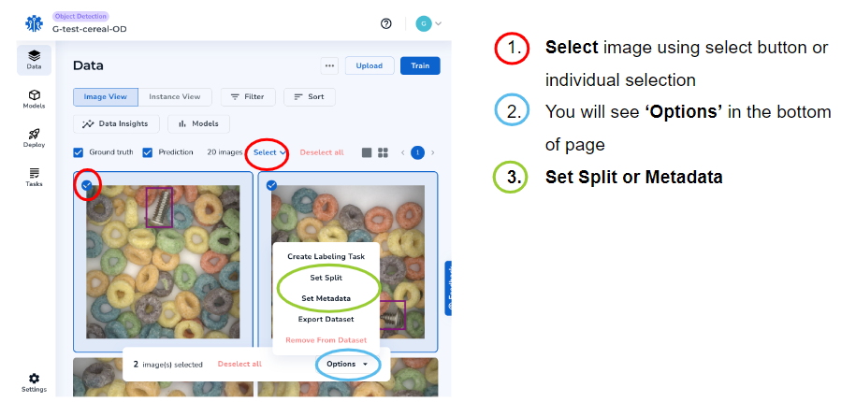Screen dimensions: 841x402
Task: Open the help question mark icon
Action: pyautogui.click(x=385, y=23)
